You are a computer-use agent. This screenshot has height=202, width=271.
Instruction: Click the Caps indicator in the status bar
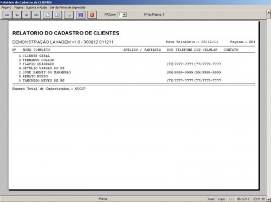pos(221,199)
